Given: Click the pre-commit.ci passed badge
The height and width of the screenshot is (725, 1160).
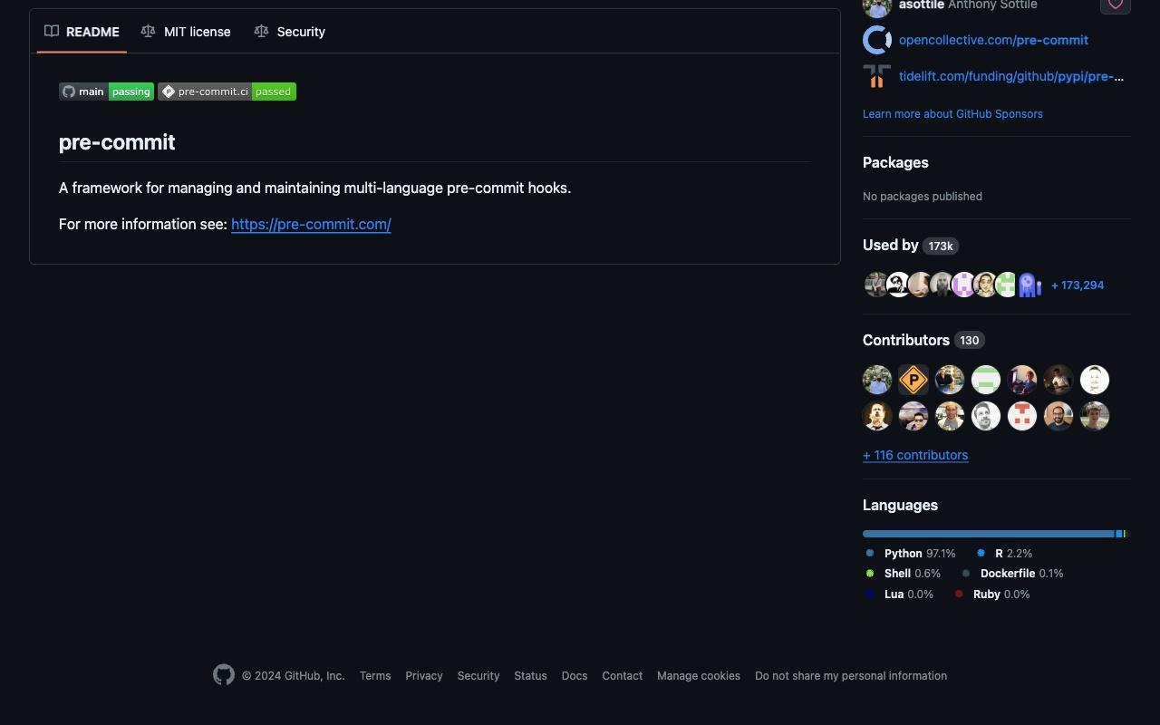Looking at the screenshot, I should [227, 92].
